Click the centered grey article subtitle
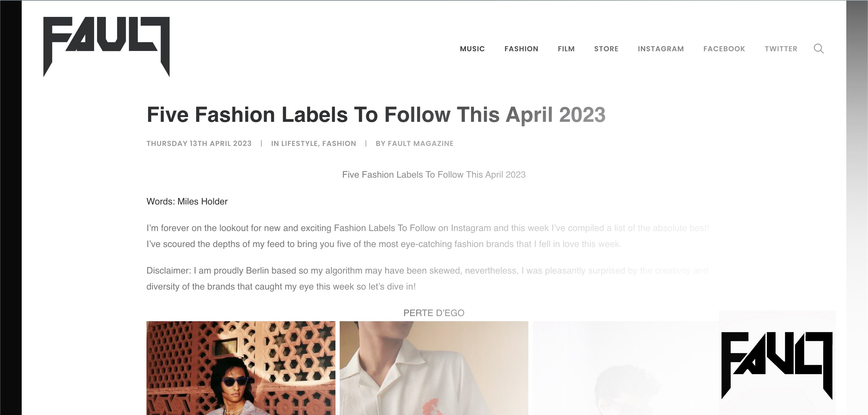The height and width of the screenshot is (415, 868). click(x=434, y=175)
